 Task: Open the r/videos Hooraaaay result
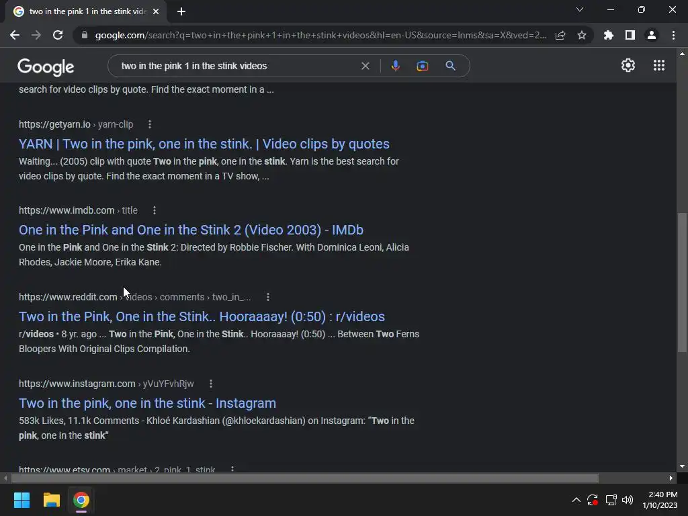tap(202, 316)
